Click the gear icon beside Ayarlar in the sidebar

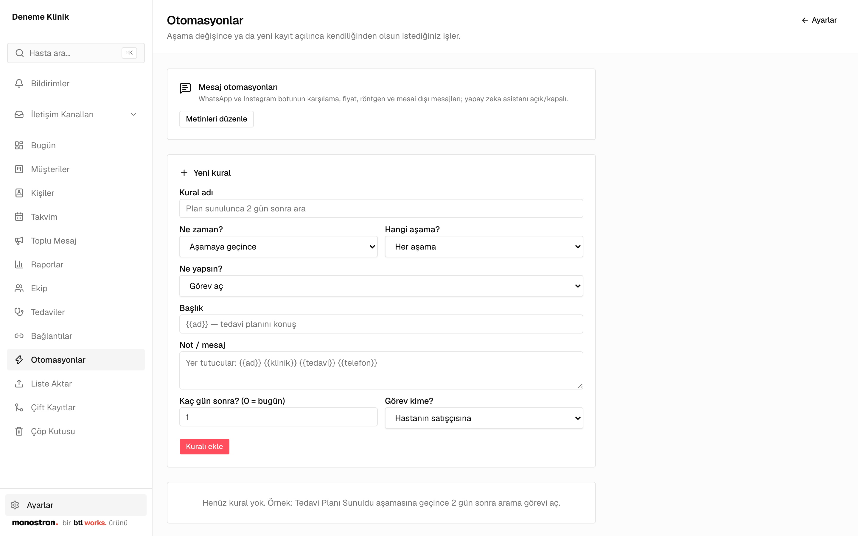click(x=15, y=505)
